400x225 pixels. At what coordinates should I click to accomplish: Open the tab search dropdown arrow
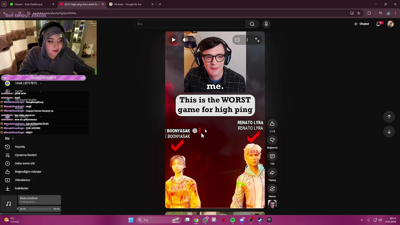pyautogui.click(x=4, y=4)
